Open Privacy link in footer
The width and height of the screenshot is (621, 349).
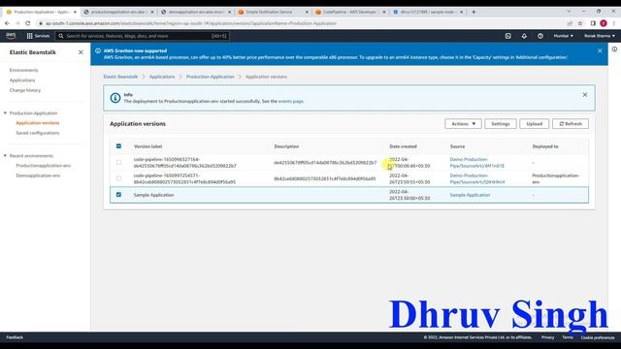tap(547, 337)
